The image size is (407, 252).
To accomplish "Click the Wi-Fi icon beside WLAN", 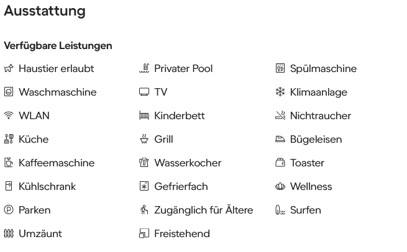I will 9,115.
